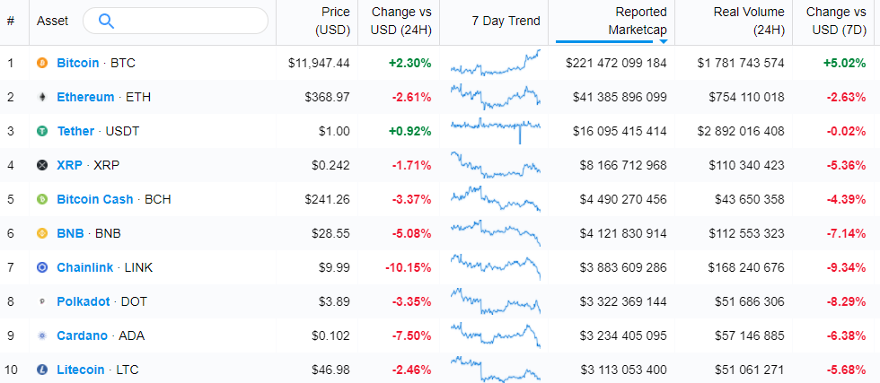
Task: Click the search magnifier icon
Action: pos(106,21)
